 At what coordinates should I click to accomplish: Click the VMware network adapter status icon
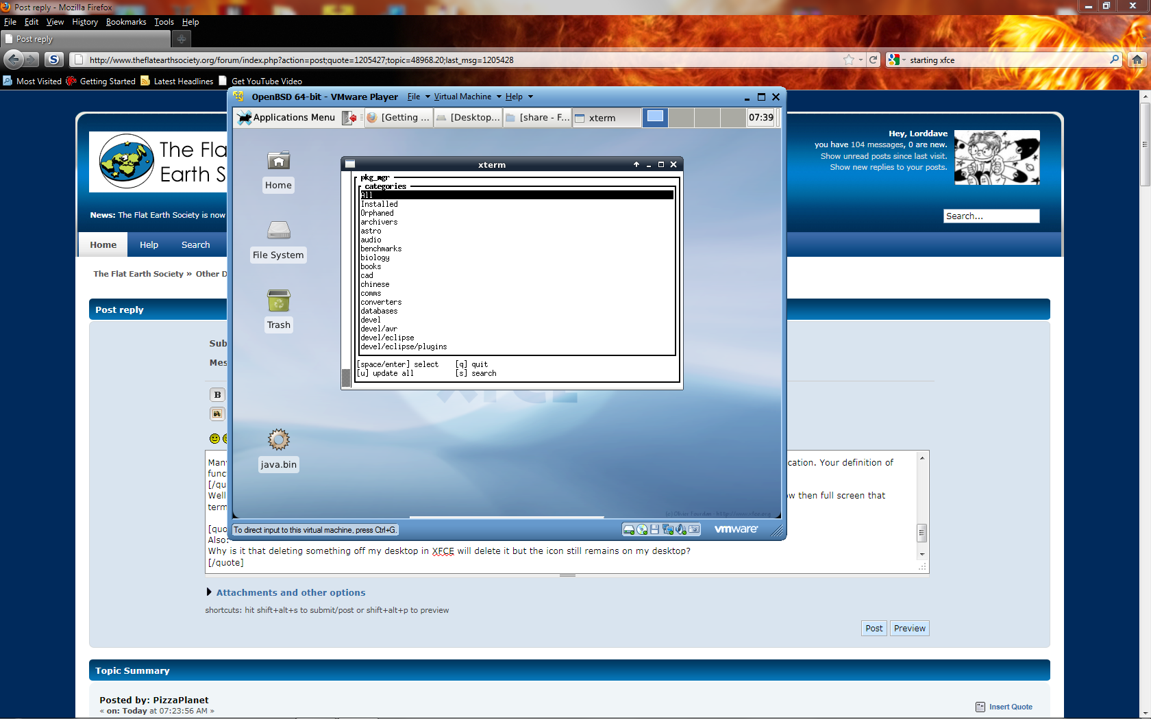(x=668, y=529)
